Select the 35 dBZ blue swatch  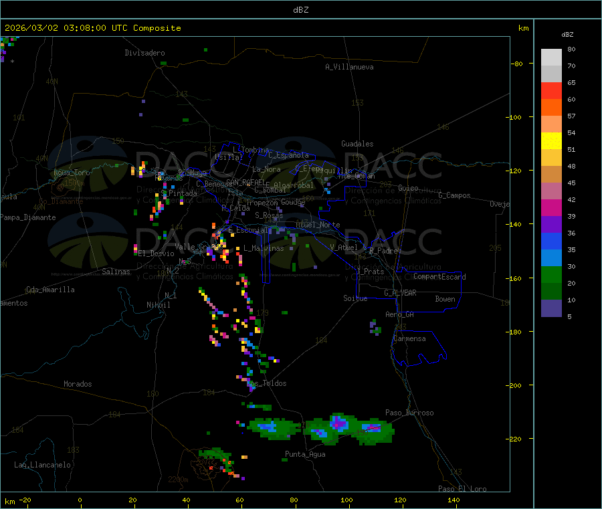551,241
